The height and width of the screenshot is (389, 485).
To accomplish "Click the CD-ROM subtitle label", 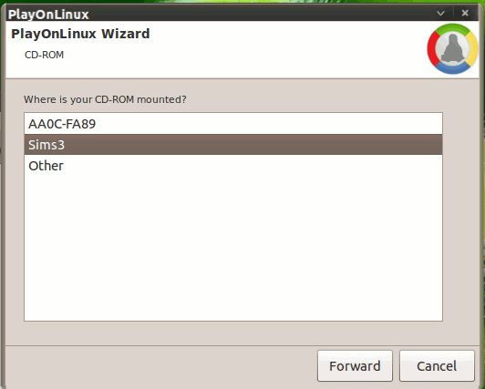I will click(44, 55).
